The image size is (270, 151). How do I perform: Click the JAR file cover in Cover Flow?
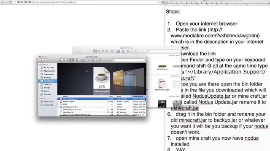[102, 78]
